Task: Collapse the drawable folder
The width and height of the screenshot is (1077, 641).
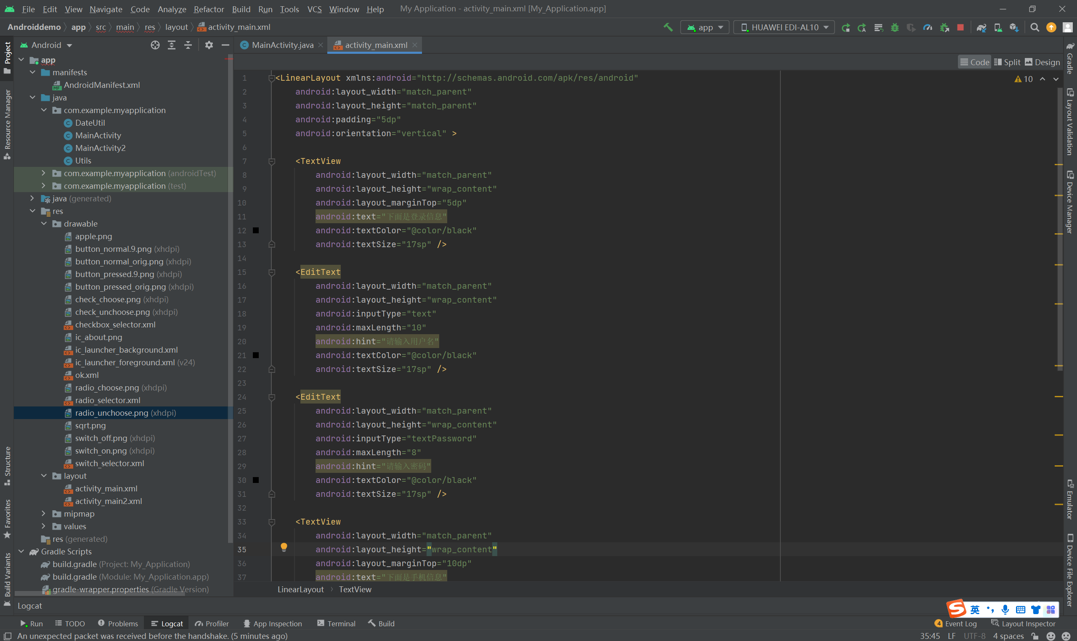Action: 44,224
